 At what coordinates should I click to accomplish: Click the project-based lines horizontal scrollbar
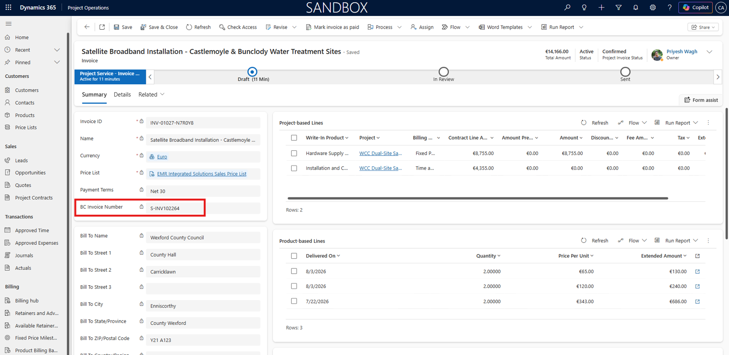[x=477, y=198]
